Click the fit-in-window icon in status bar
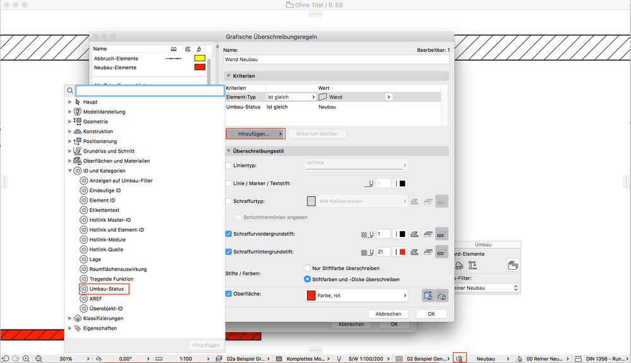The height and width of the screenshot is (363, 631). coord(39,359)
